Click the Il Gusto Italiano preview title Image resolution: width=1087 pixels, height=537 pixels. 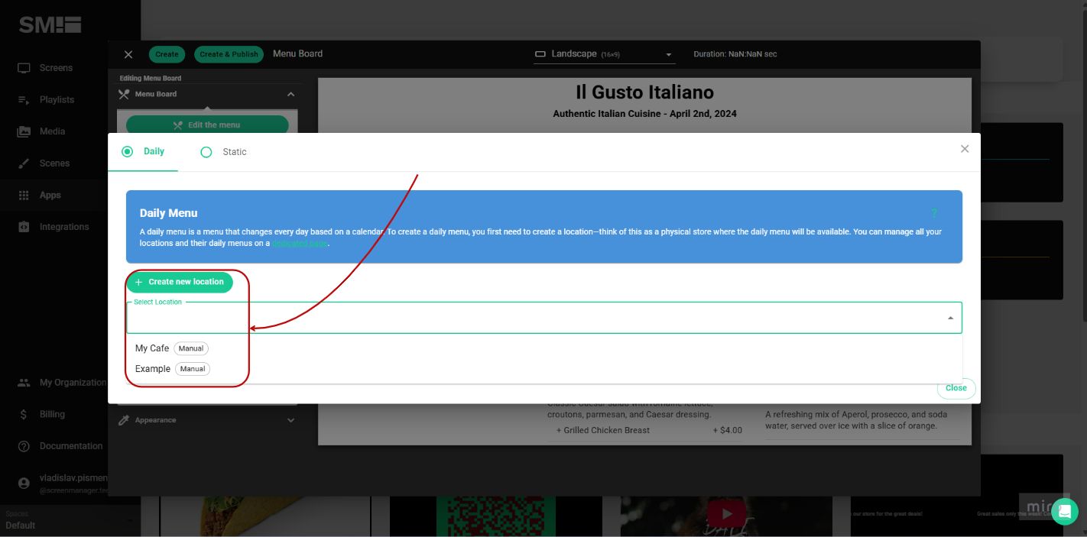(644, 92)
